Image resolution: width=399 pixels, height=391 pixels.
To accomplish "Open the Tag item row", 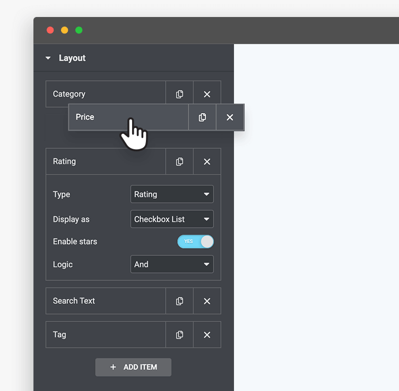I will [x=106, y=335].
